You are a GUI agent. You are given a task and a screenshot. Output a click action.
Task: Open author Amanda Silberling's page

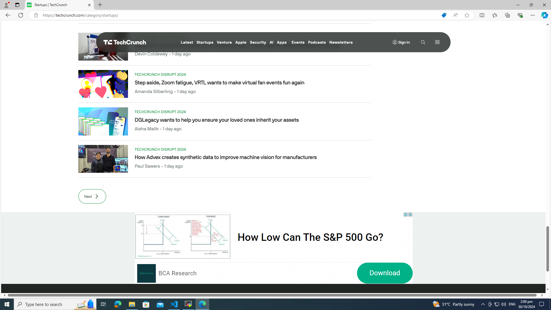154,92
